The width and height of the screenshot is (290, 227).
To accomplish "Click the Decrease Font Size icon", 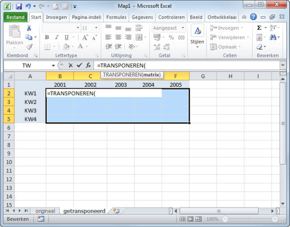I will click(x=94, y=38).
